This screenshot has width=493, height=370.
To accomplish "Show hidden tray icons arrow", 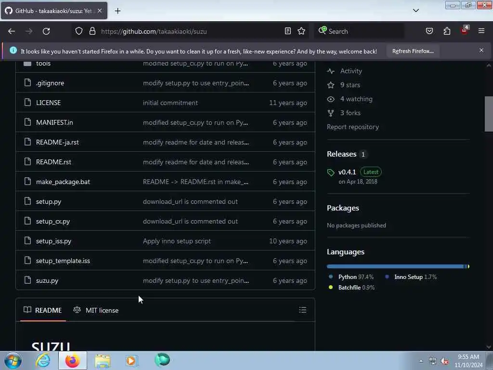I will tap(421, 361).
